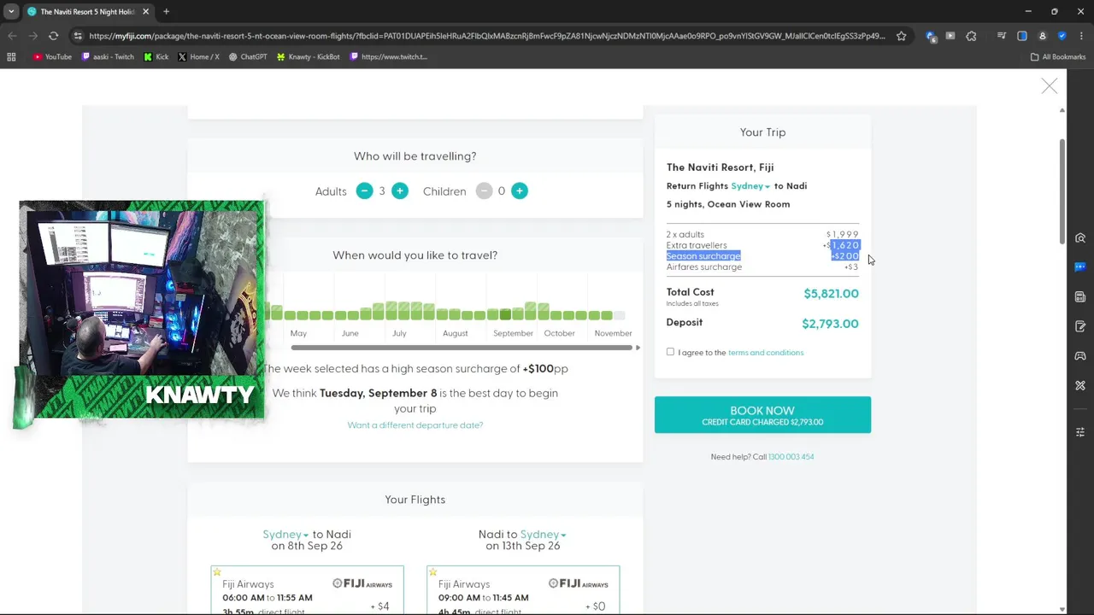Image resolution: width=1094 pixels, height=615 pixels.
Task: Open the aaski - Twitch bookmark
Action: coord(108,57)
